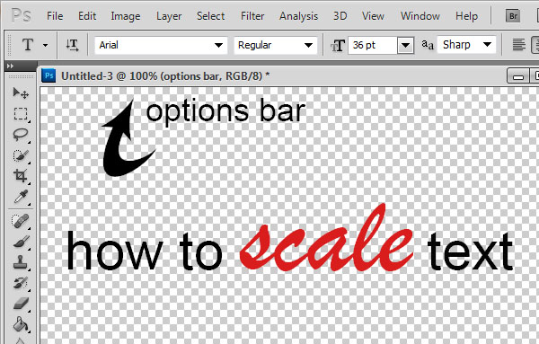Select the Rectangular Marquee tool
The height and width of the screenshot is (344, 539).
[21, 114]
